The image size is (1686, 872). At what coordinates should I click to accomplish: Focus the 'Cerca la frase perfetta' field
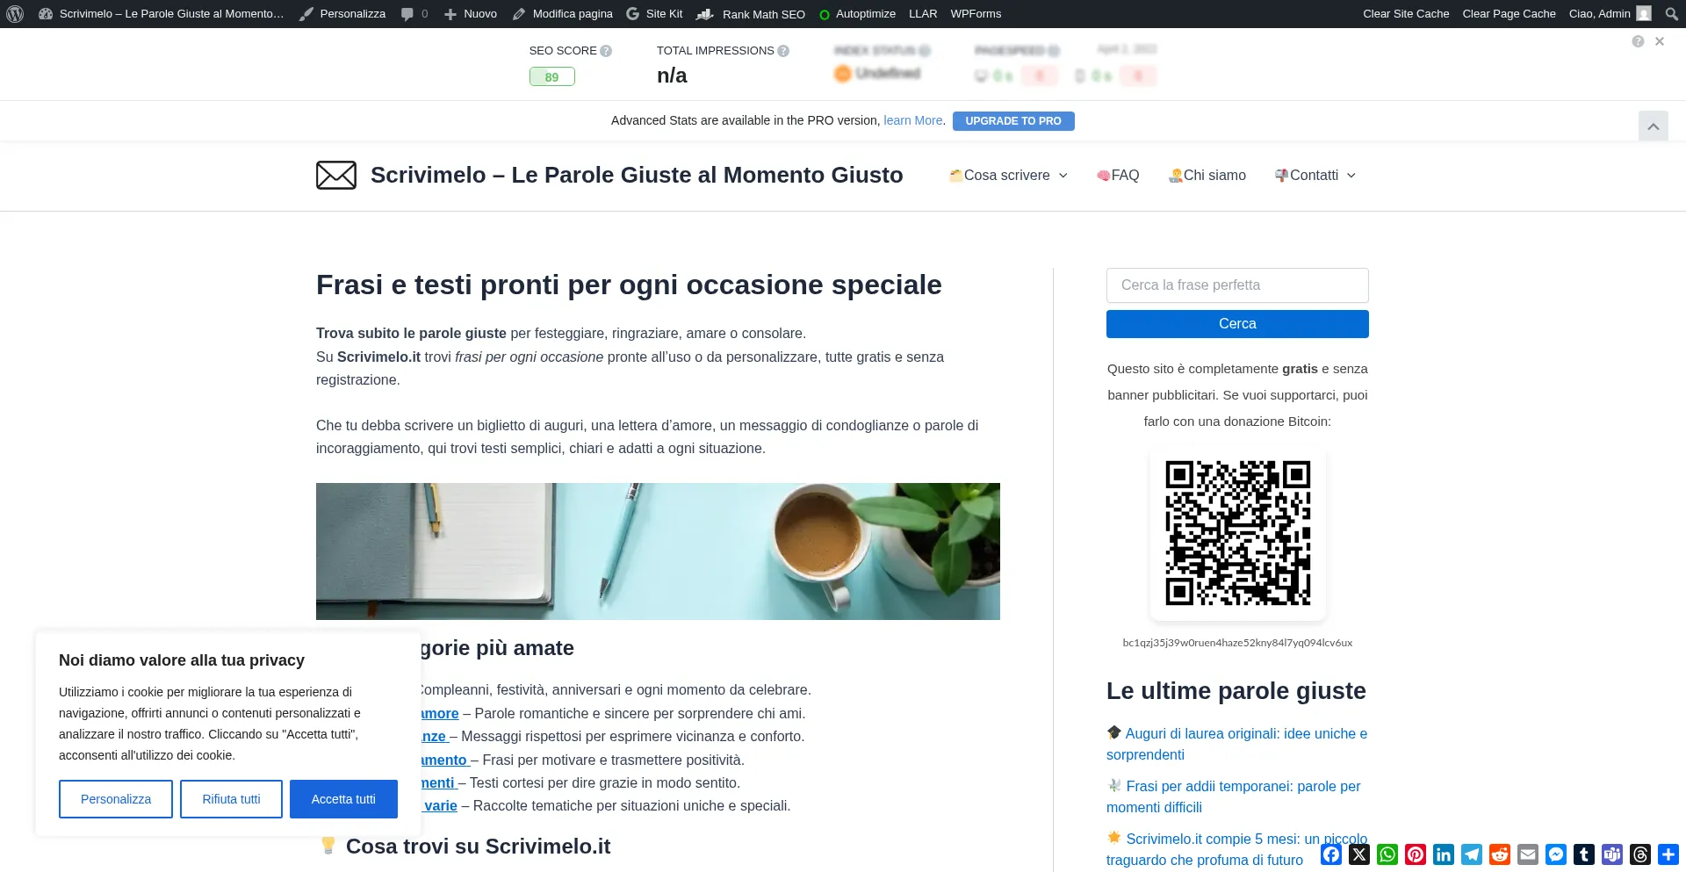[x=1236, y=285]
